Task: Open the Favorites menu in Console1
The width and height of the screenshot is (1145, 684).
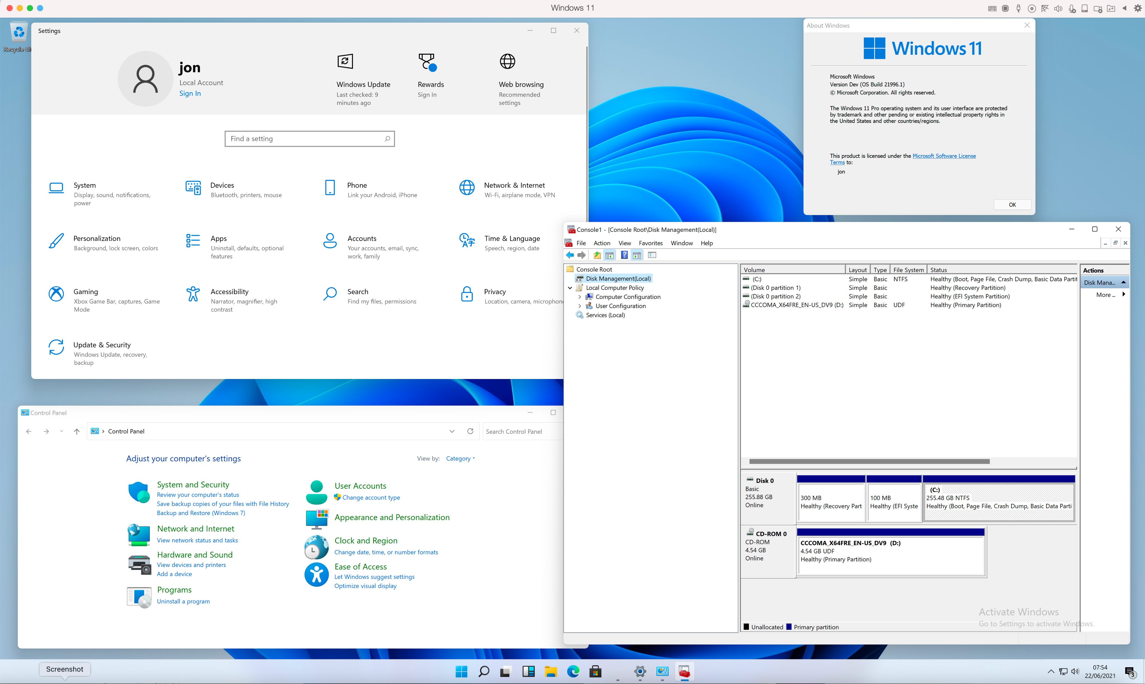Action: tap(650, 243)
